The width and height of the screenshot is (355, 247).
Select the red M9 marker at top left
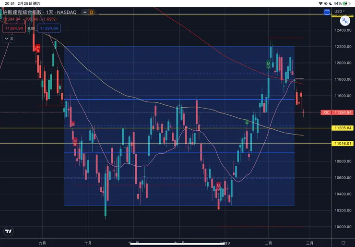[x=38, y=49]
